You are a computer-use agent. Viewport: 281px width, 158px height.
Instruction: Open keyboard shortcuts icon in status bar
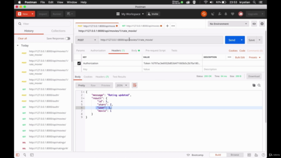coord(256,155)
